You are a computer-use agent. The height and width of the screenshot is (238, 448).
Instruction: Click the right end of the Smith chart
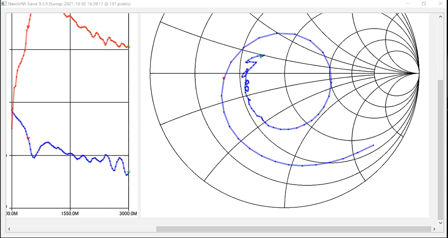(x=419, y=73)
